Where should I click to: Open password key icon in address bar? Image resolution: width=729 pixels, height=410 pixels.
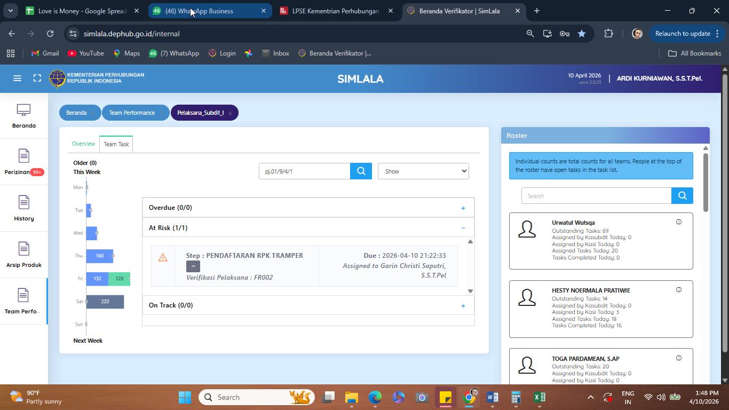tap(565, 34)
